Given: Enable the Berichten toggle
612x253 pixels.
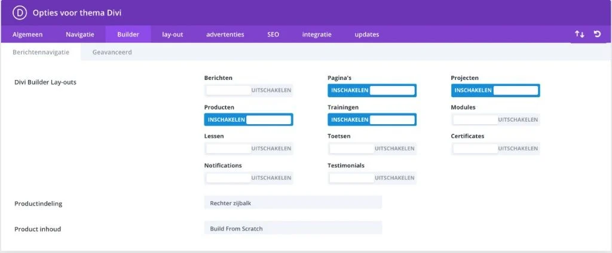Looking at the screenshot, I should [249, 91].
